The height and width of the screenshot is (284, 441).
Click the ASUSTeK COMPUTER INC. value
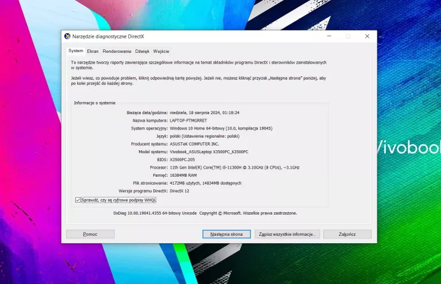pyautogui.click(x=194, y=144)
